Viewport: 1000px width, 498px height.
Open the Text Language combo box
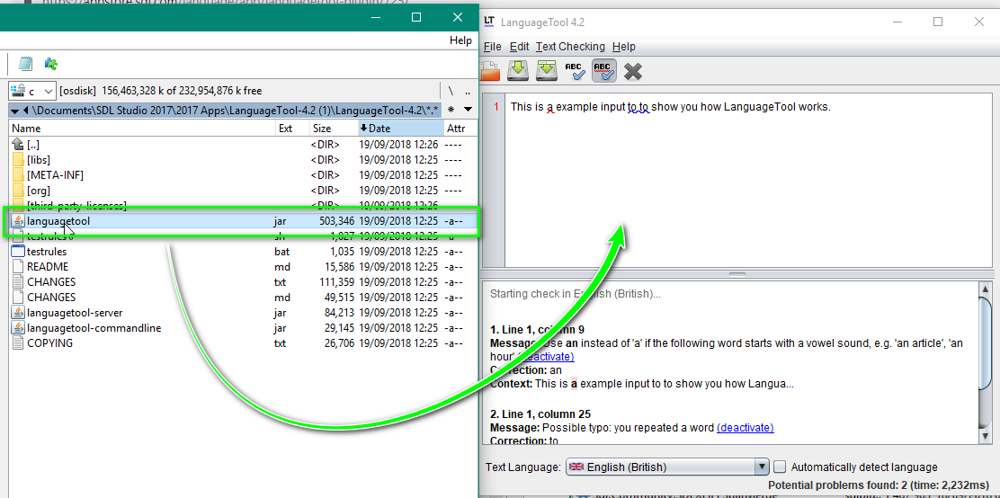pyautogui.click(x=668, y=467)
